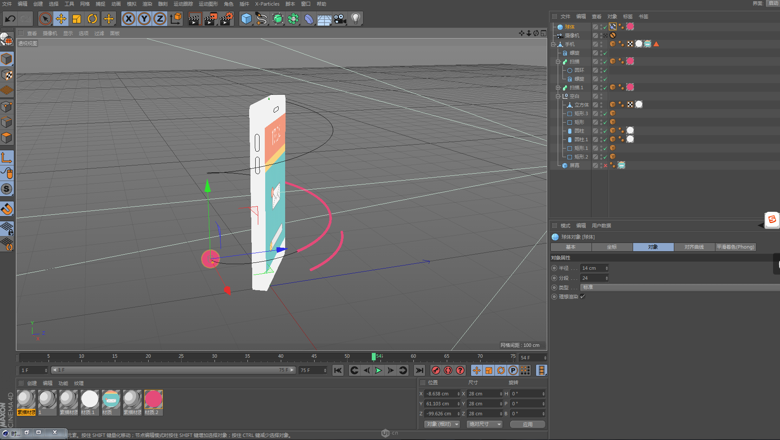This screenshot has width=780, height=440.
Task: Click the Undo arrow icon
Action: tap(10, 19)
